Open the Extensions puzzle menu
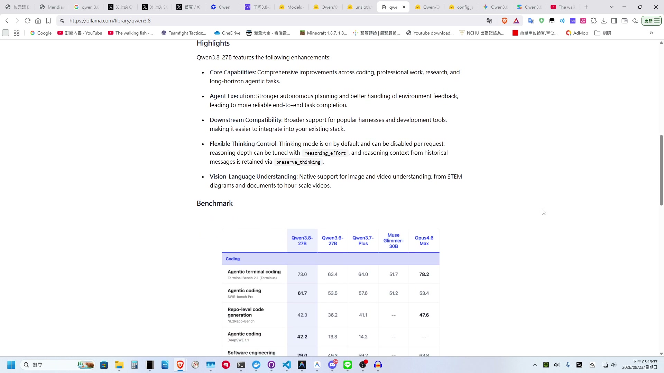 (593, 21)
